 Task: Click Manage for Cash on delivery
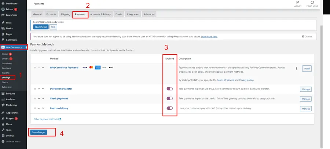click(x=306, y=109)
